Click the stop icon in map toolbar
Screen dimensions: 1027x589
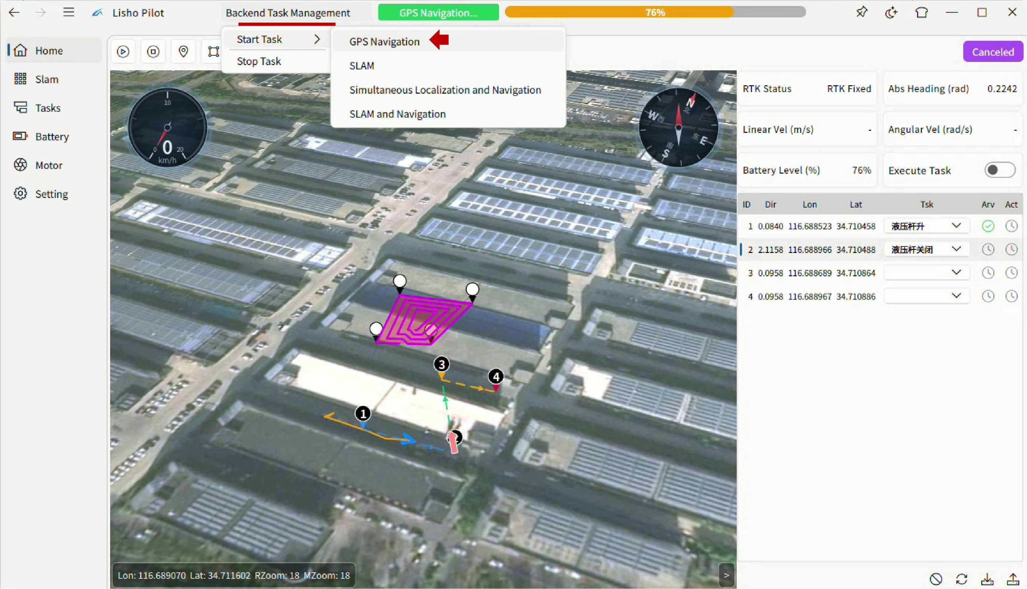click(153, 51)
